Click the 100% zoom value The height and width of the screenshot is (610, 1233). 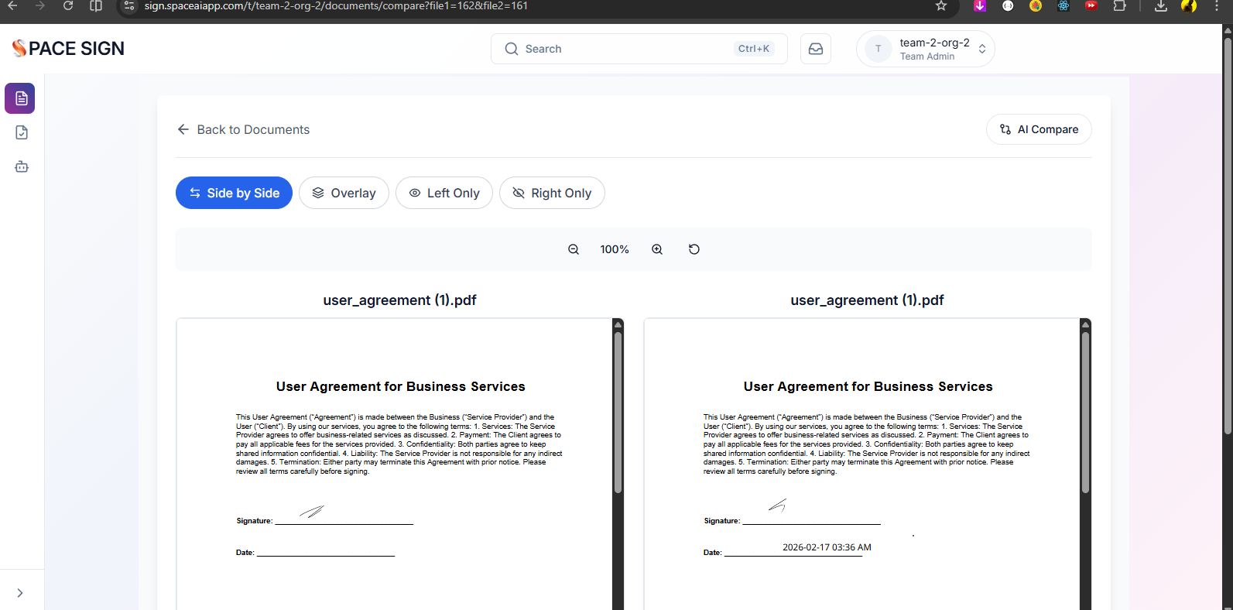tap(615, 249)
